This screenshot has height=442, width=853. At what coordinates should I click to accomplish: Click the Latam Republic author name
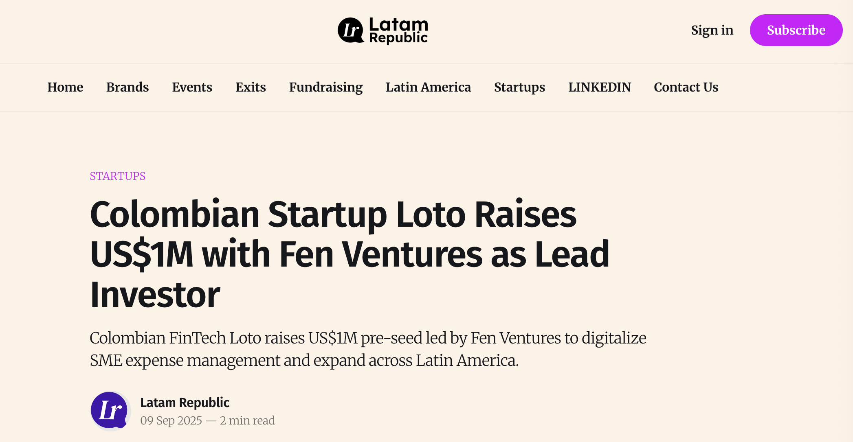185,403
